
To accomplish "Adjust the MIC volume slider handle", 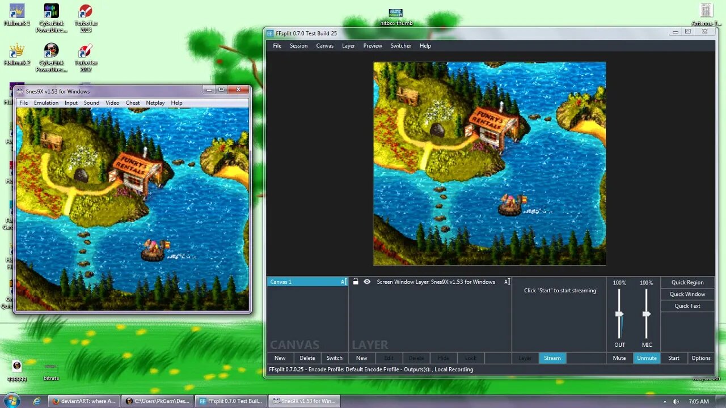I will pyautogui.click(x=647, y=314).
